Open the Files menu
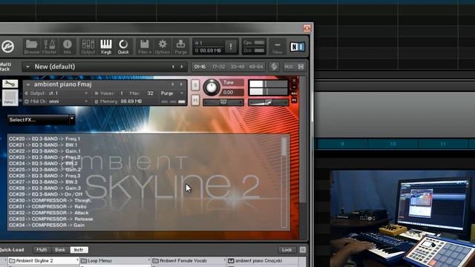 (145, 47)
